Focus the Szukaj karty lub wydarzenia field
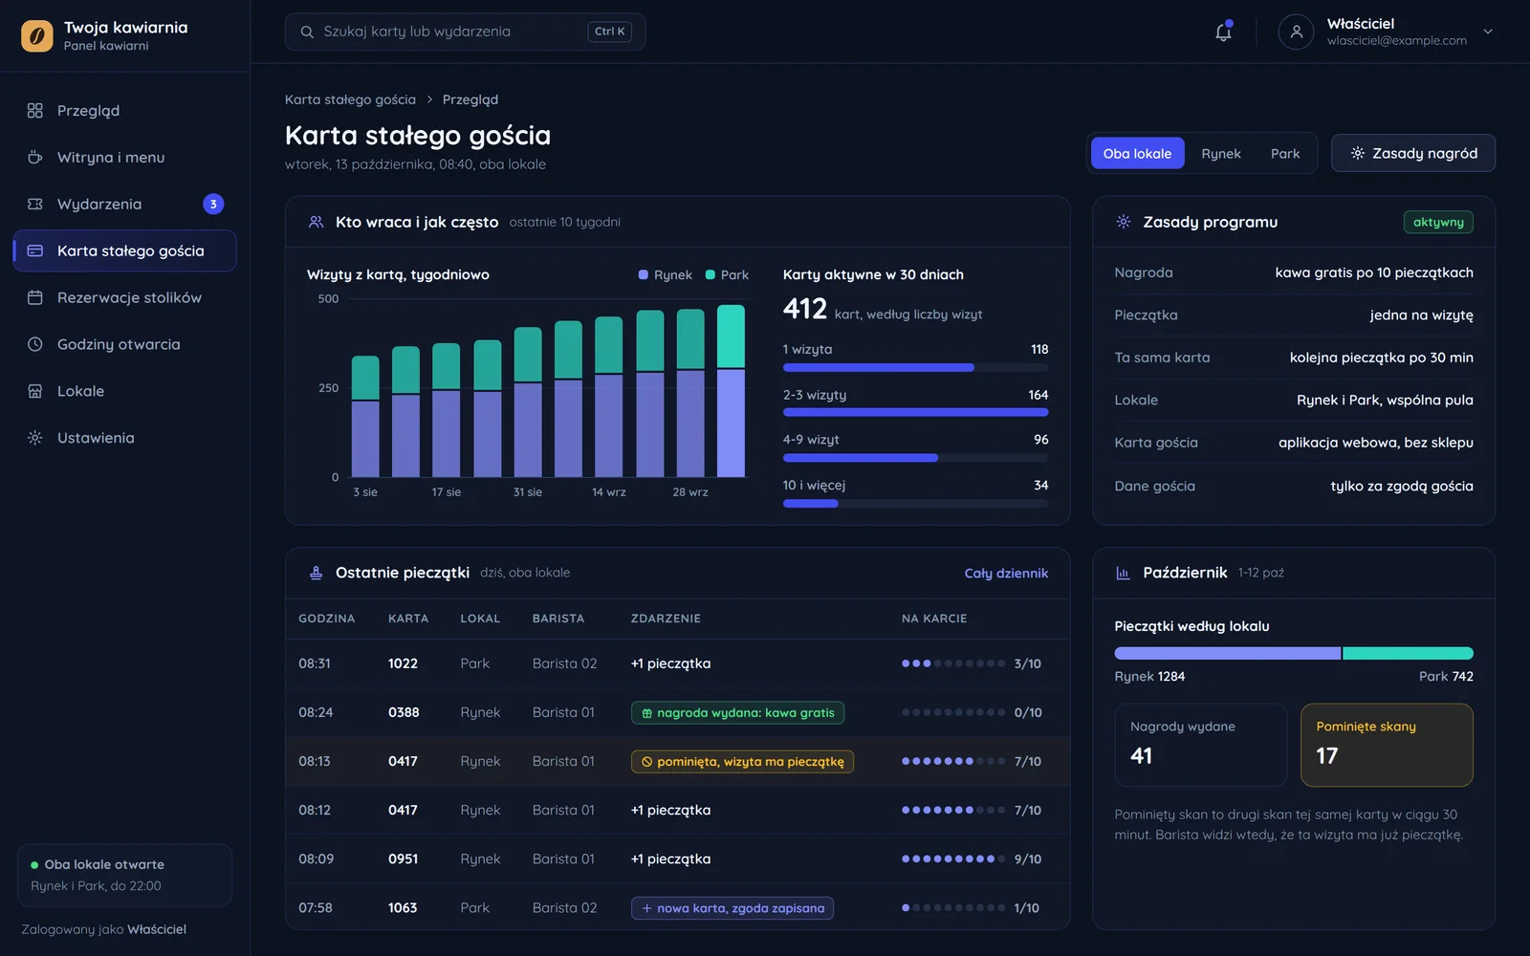Image resolution: width=1530 pixels, height=956 pixels. pos(465,32)
